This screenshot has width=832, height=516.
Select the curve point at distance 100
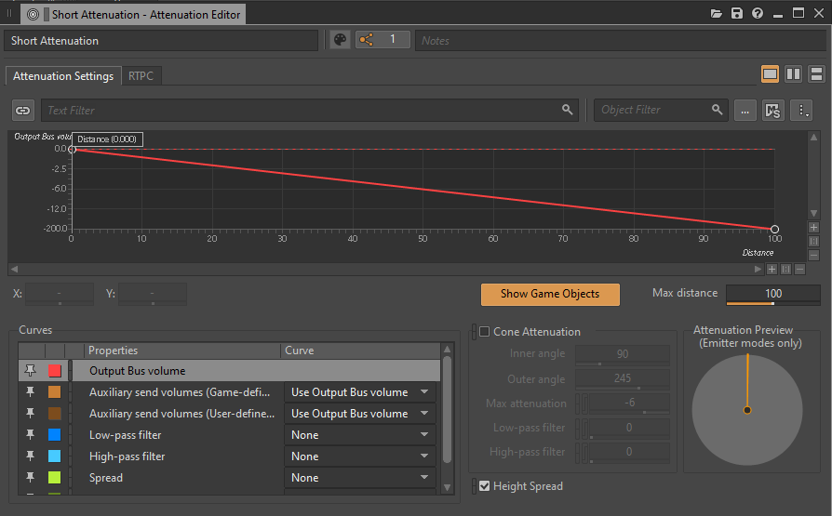(774, 229)
